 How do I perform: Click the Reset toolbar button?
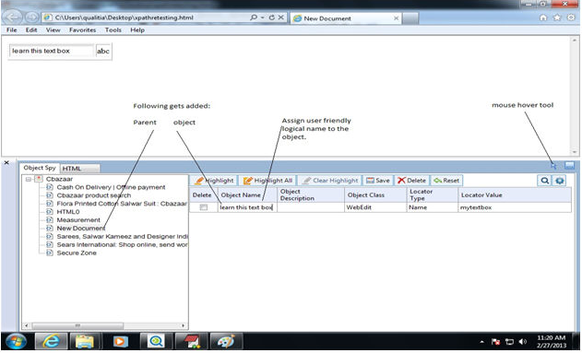[446, 181]
